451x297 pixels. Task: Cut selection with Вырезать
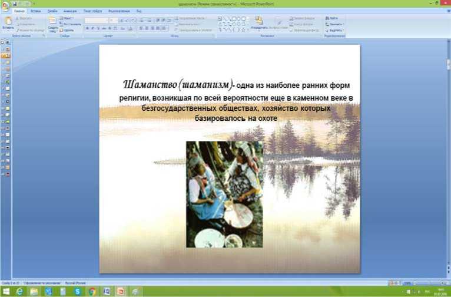tap(25, 18)
